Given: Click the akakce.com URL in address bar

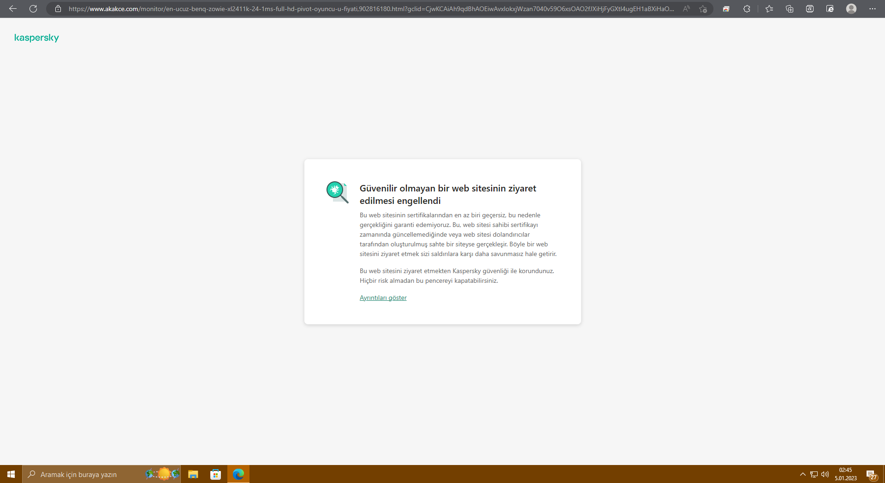Looking at the screenshot, I should [x=371, y=9].
